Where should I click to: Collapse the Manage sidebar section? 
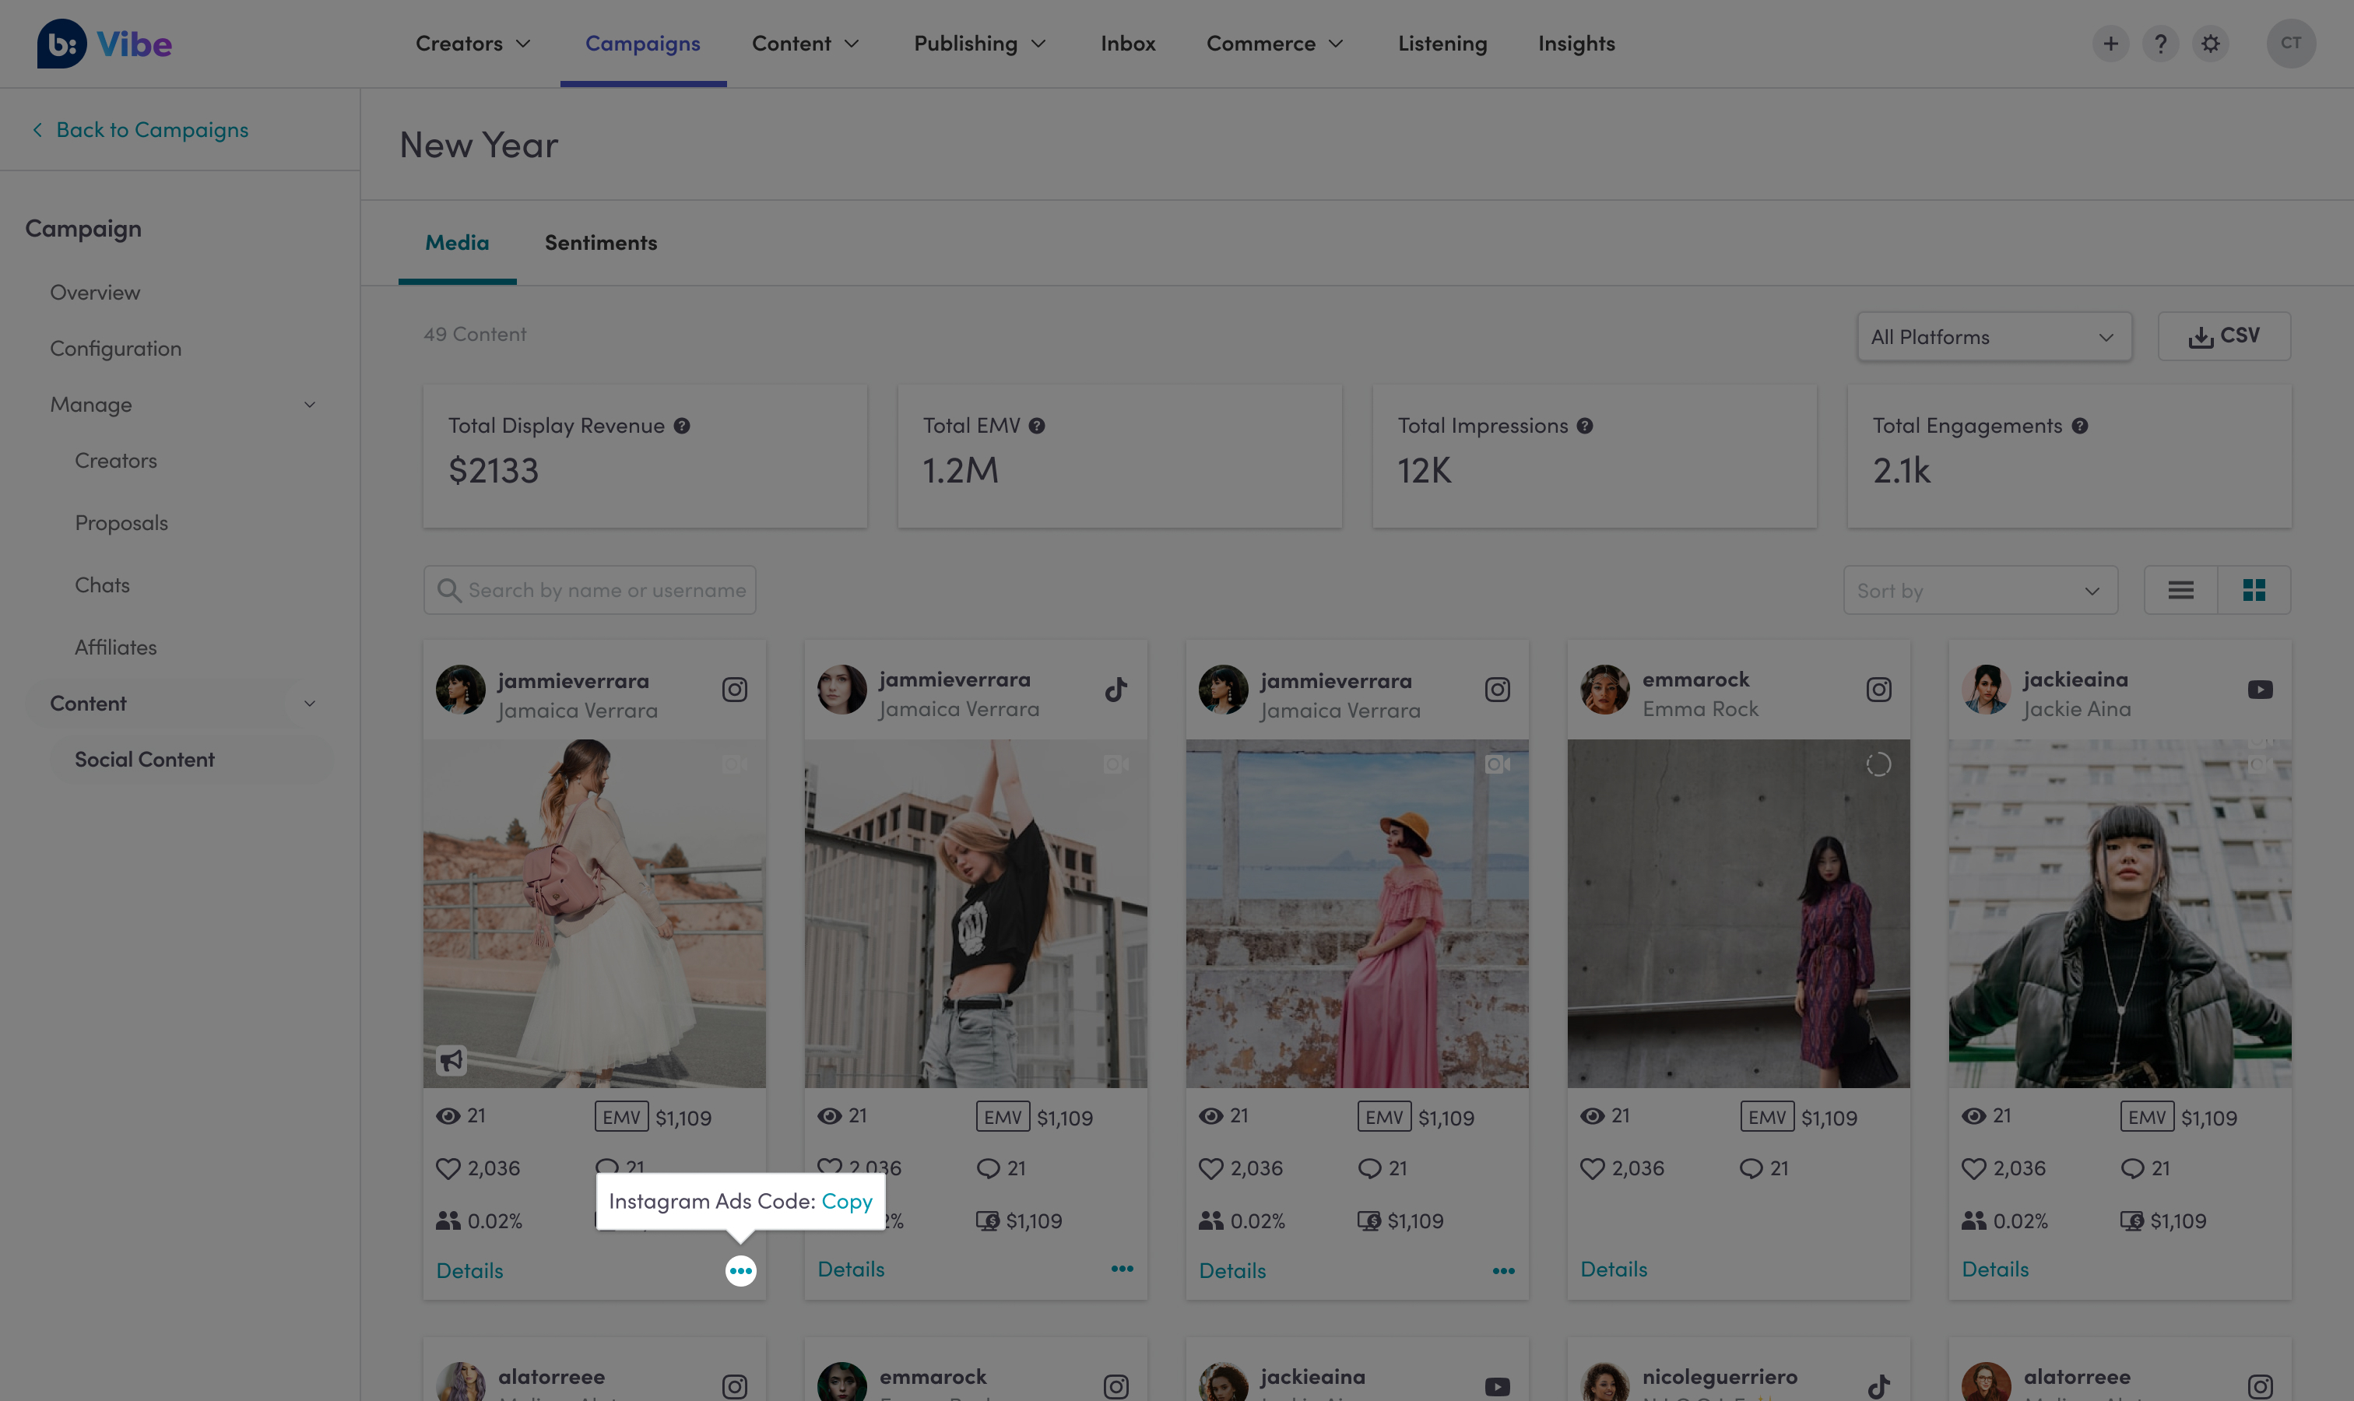[309, 405]
